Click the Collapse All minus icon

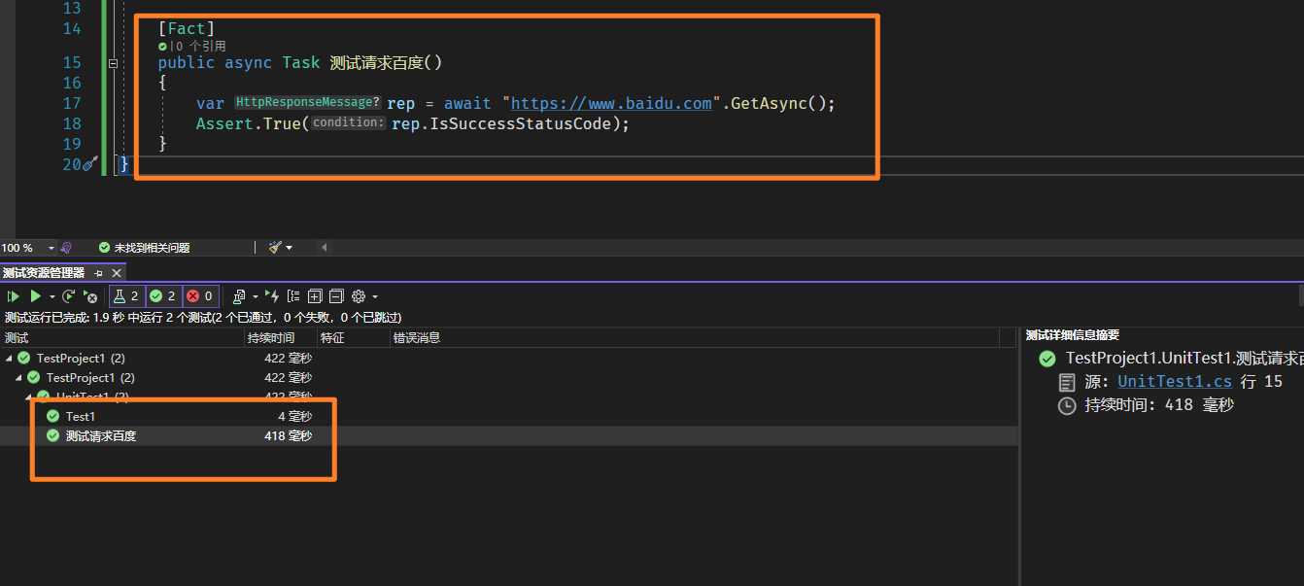[336, 296]
